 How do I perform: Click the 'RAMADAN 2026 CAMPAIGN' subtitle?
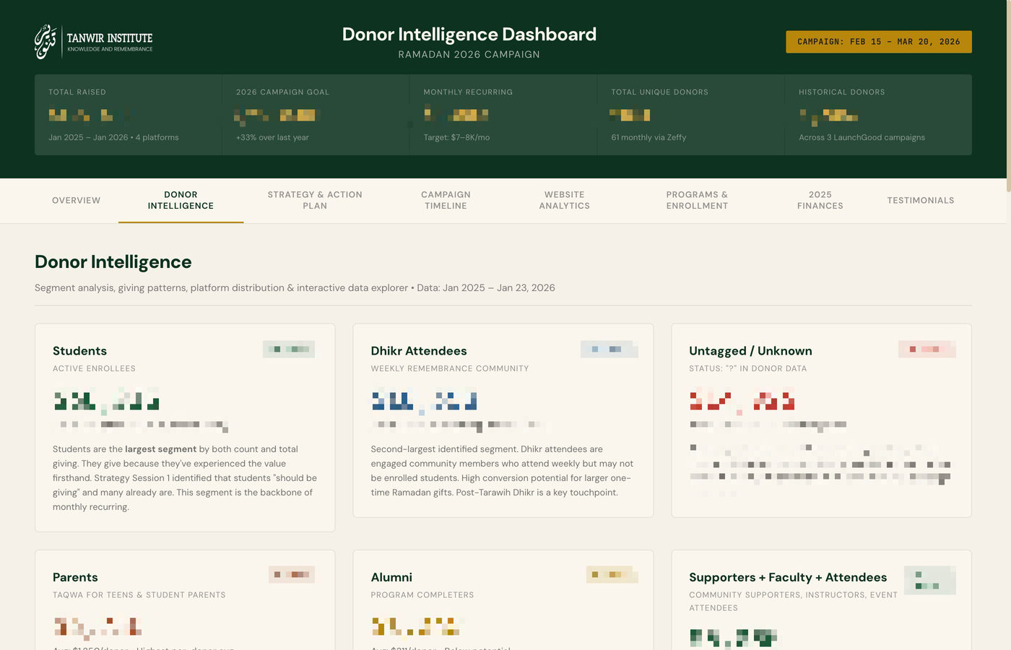tap(469, 54)
